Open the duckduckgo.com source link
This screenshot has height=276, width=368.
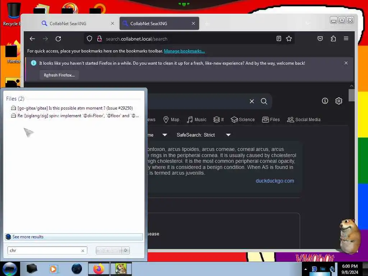[x=275, y=181]
